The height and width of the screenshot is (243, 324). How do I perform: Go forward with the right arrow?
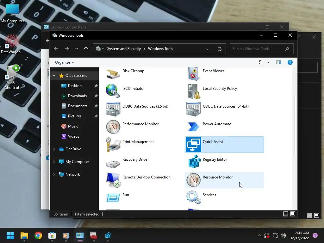click(x=67, y=49)
